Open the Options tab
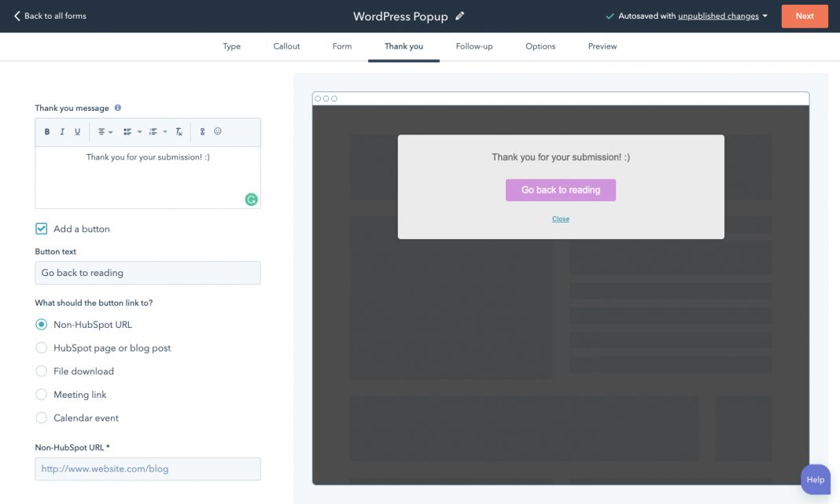 (x=540, y=46)
